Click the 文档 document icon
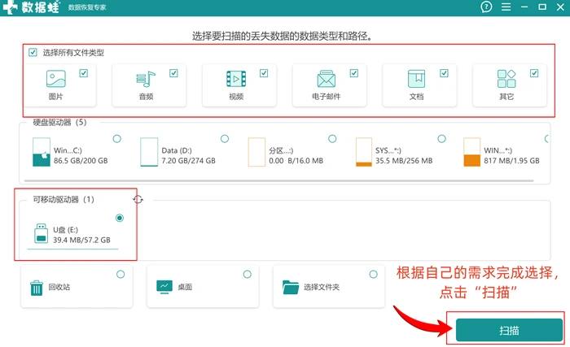The height and width of the screenshot is (347, 570). pos(417,79)
